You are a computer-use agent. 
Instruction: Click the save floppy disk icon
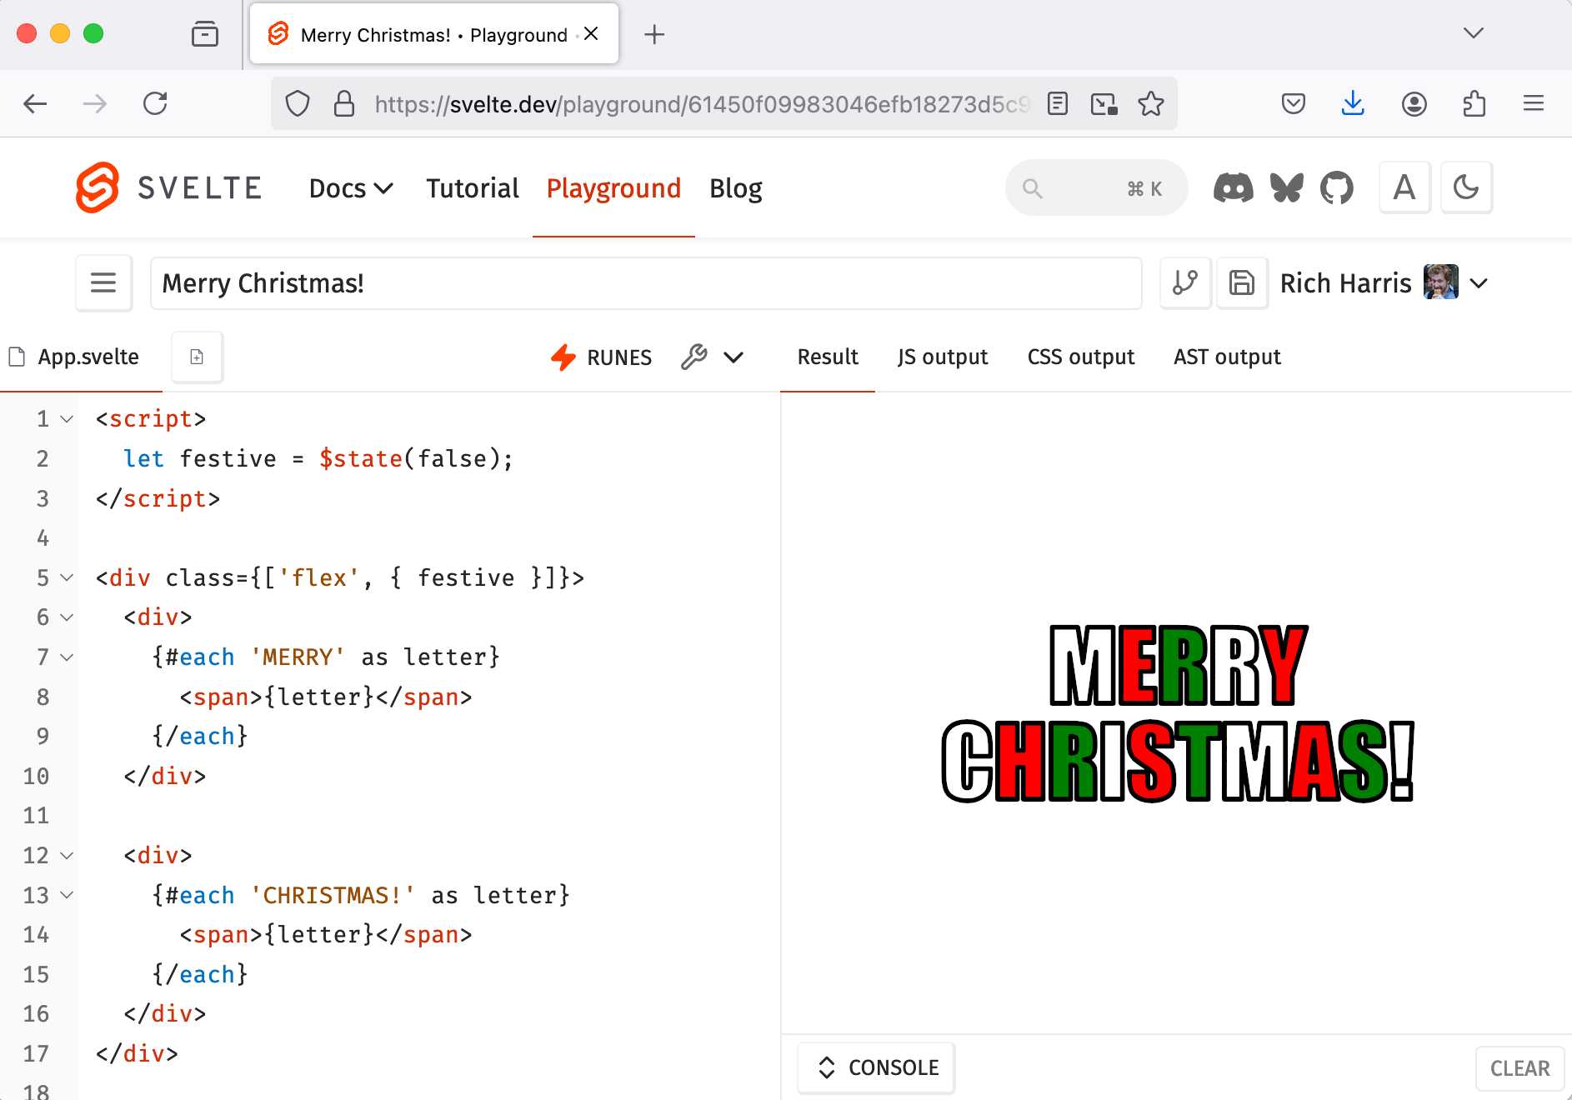pyautogui.click(x=1241, y=283)
